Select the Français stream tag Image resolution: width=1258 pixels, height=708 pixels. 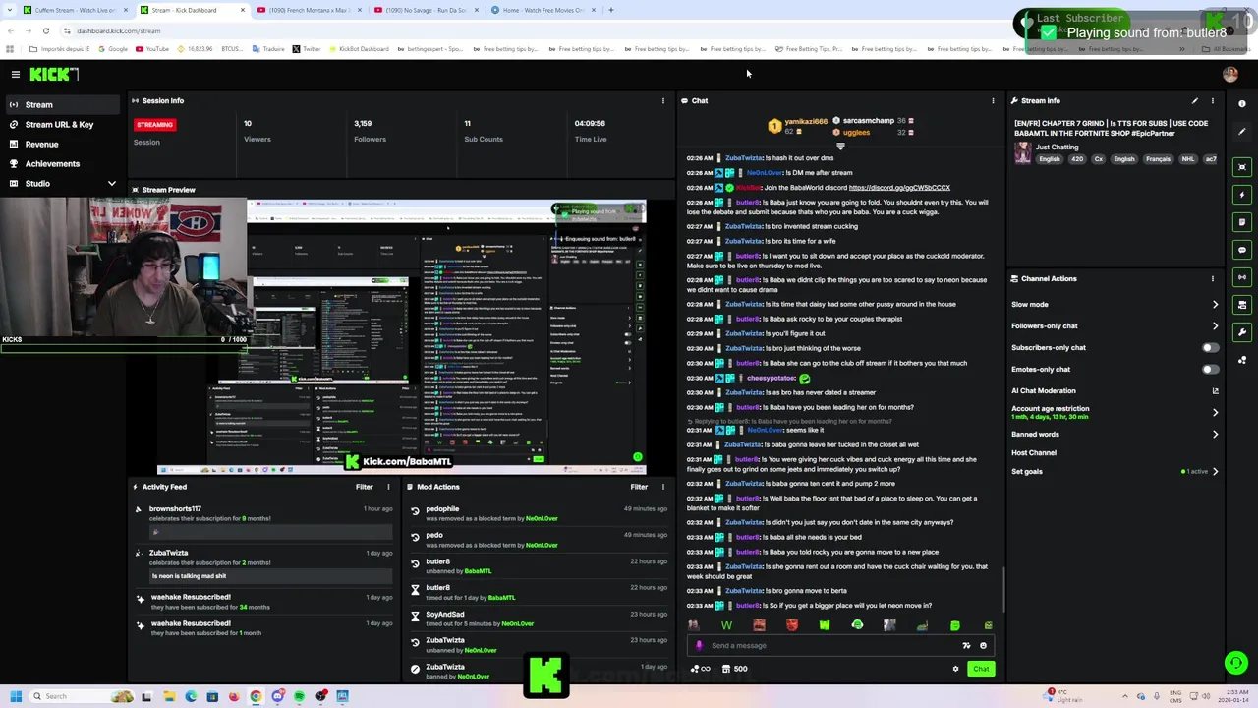pos(1158,159)
